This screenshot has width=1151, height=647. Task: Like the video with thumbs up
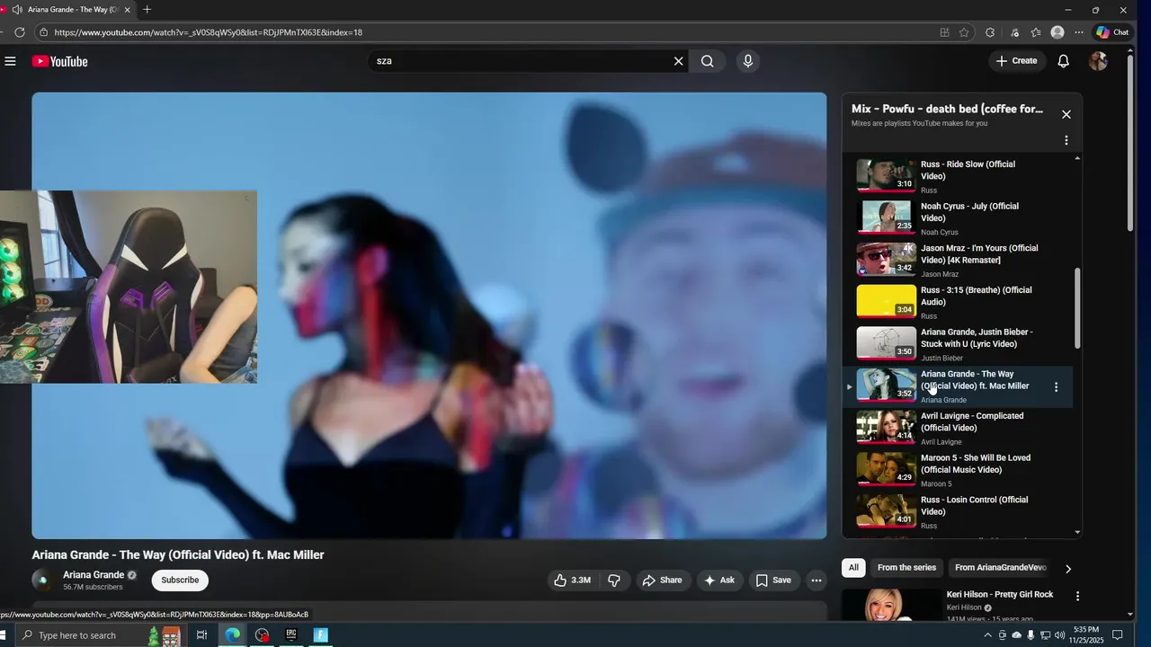click(x=572, y=581)
